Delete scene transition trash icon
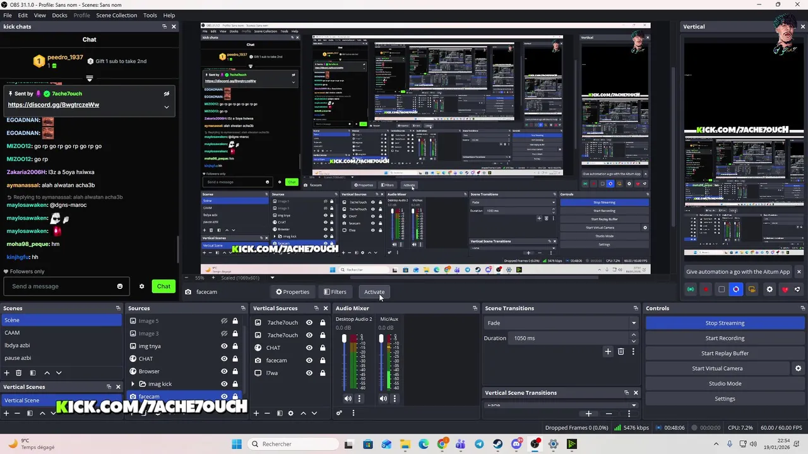The height and width of the screenshot is (454, 808). point(621,352)
